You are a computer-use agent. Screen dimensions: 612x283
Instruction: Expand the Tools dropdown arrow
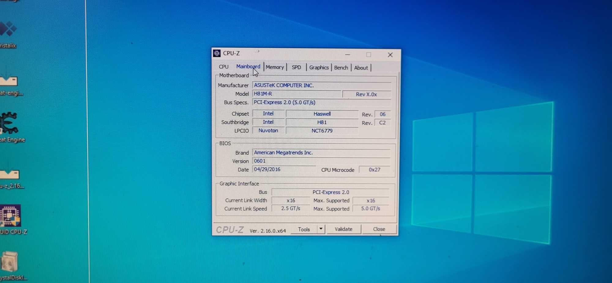(321, 229)
